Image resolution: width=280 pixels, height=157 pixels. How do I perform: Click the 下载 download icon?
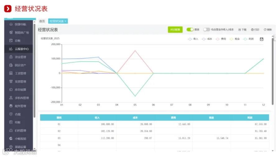pos(240,30)
